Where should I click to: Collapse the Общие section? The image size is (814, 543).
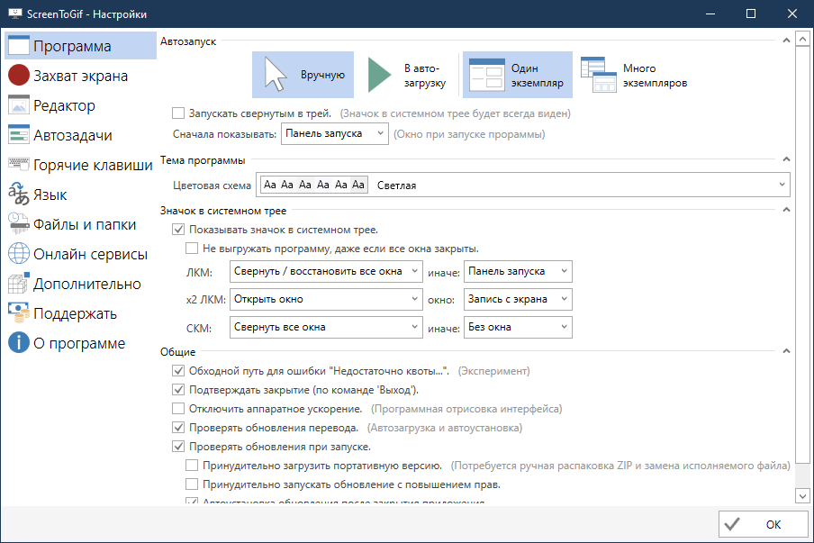click(786, 351)
